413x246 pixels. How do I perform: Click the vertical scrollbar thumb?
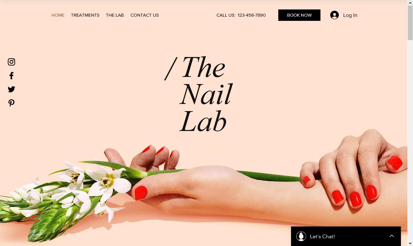pos(410,23)
